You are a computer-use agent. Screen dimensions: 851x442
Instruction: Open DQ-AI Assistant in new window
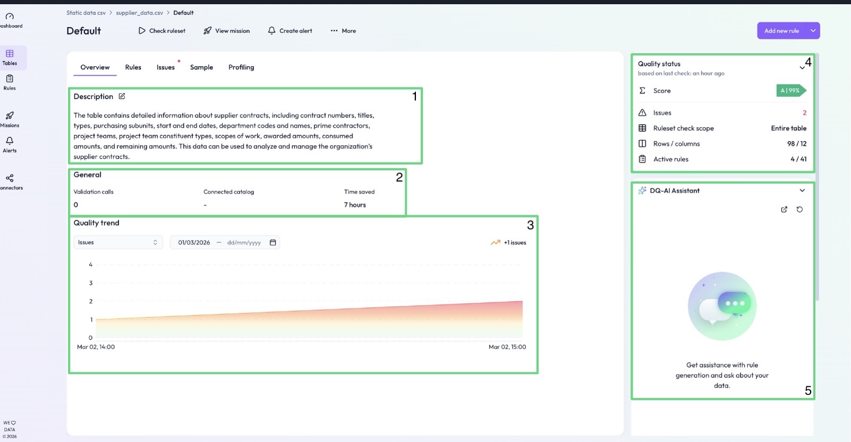784,210
